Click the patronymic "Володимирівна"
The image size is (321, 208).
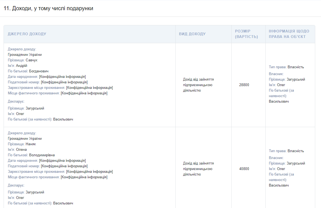click(x=42, y=155)
